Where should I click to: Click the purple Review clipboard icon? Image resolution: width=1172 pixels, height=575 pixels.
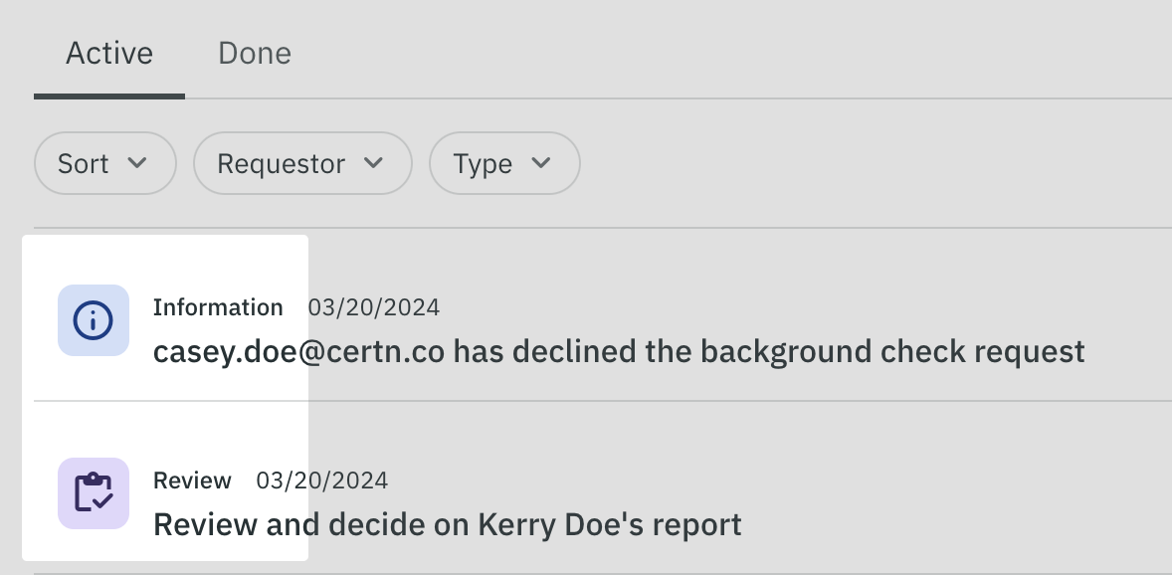(x=94, y=493)
